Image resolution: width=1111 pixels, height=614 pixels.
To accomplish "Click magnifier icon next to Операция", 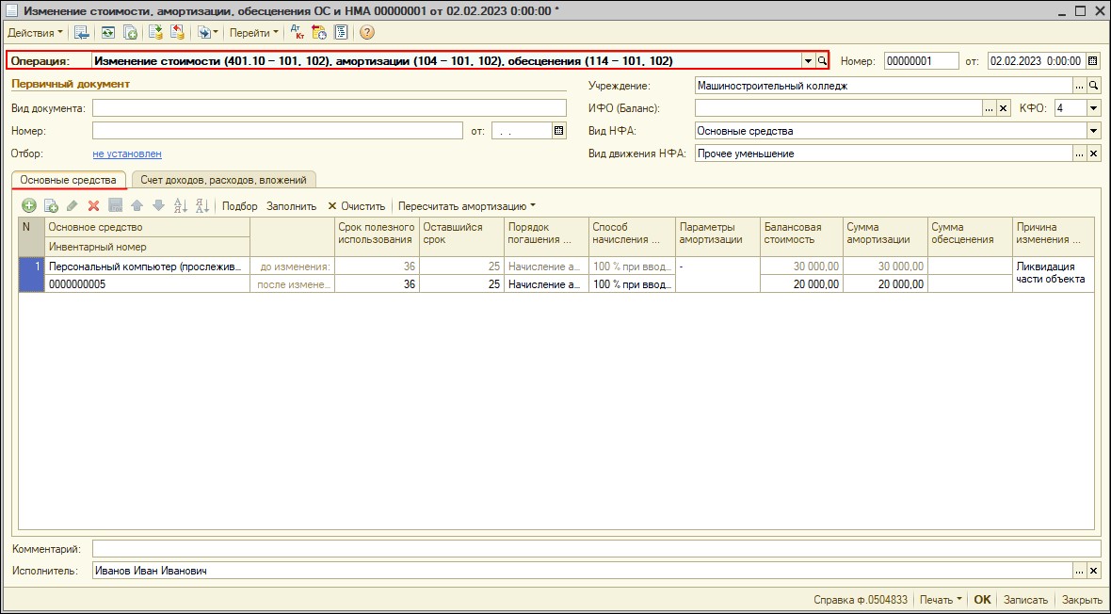I will pyautogui.click(x=822, y=61).
